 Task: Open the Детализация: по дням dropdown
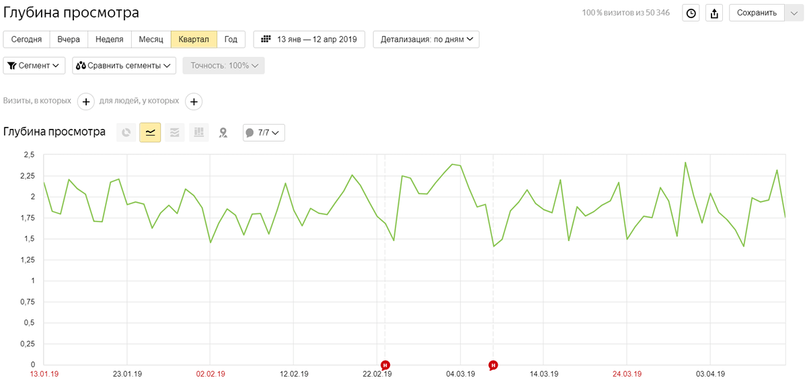(x=426, y=40)
